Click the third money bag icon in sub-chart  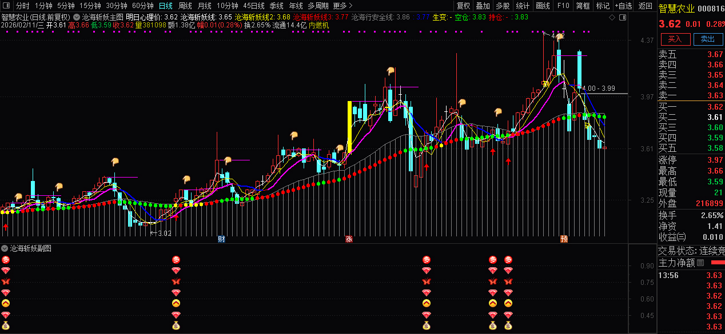coord(426,325)
